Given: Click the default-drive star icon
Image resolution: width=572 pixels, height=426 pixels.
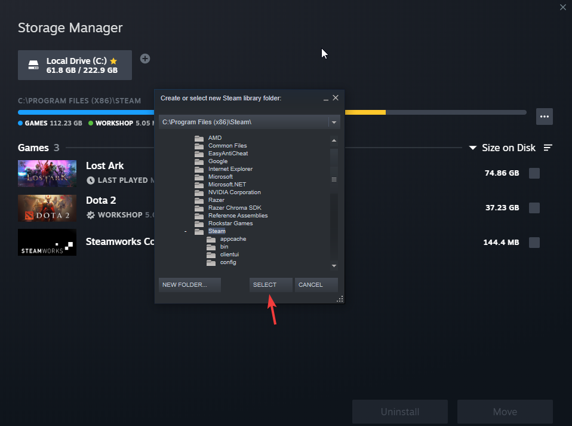Looking at the screenshot, I should click(113, 61).
